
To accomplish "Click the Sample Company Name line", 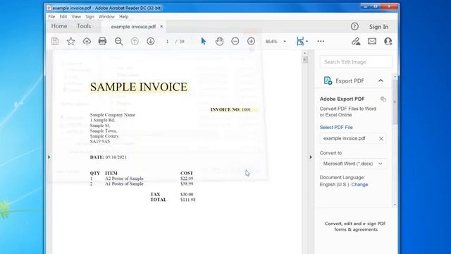I will click(x=113, y=114).
